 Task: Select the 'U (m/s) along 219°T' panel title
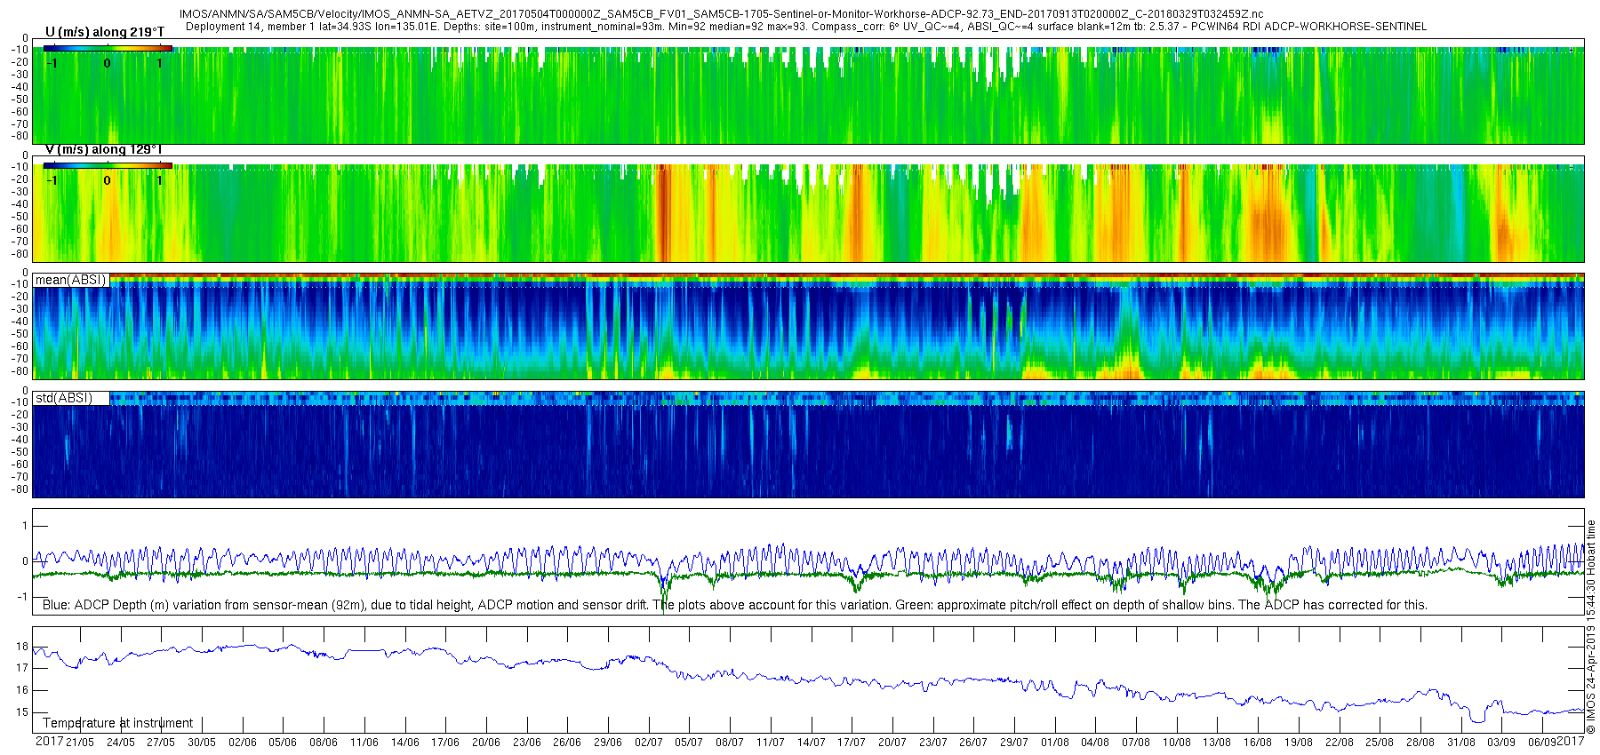pyautogui.click(x=105, y=32)
